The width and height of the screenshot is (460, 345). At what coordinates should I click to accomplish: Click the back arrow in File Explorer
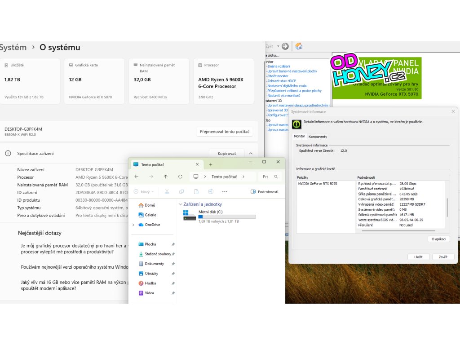pyautogui.click(x=137, y=177)
